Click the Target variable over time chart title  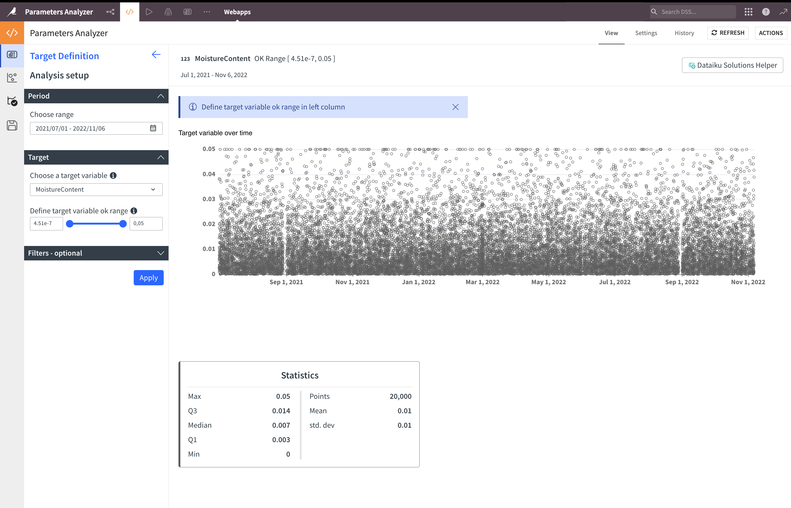215,133
